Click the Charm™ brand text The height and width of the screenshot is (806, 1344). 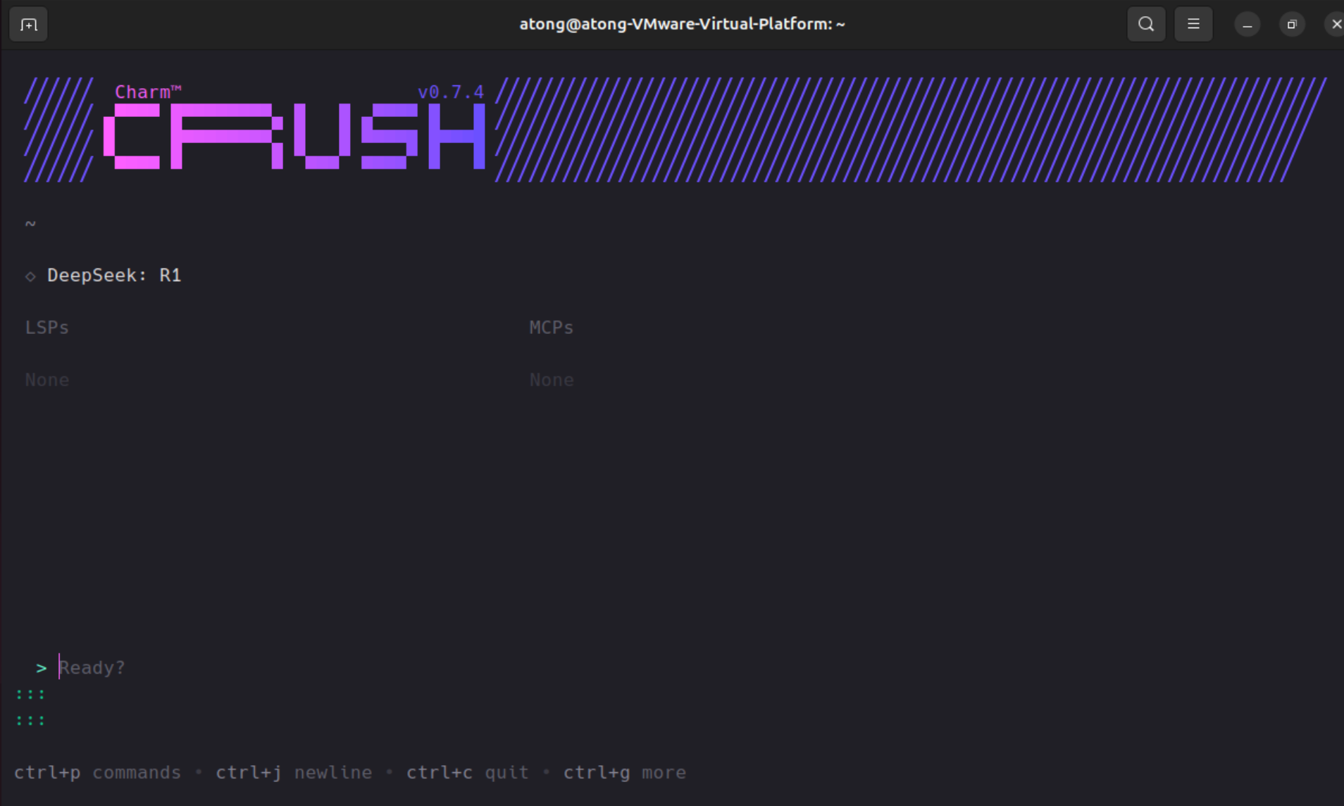pyautogui.click(x=148, y=92)
